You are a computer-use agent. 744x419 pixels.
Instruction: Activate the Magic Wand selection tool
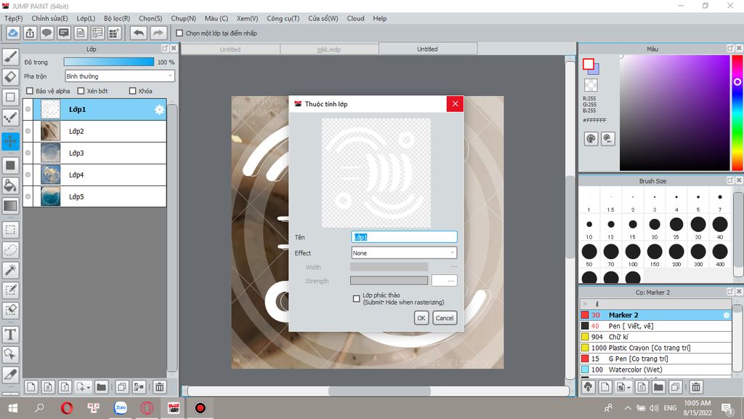coord(10,270)
